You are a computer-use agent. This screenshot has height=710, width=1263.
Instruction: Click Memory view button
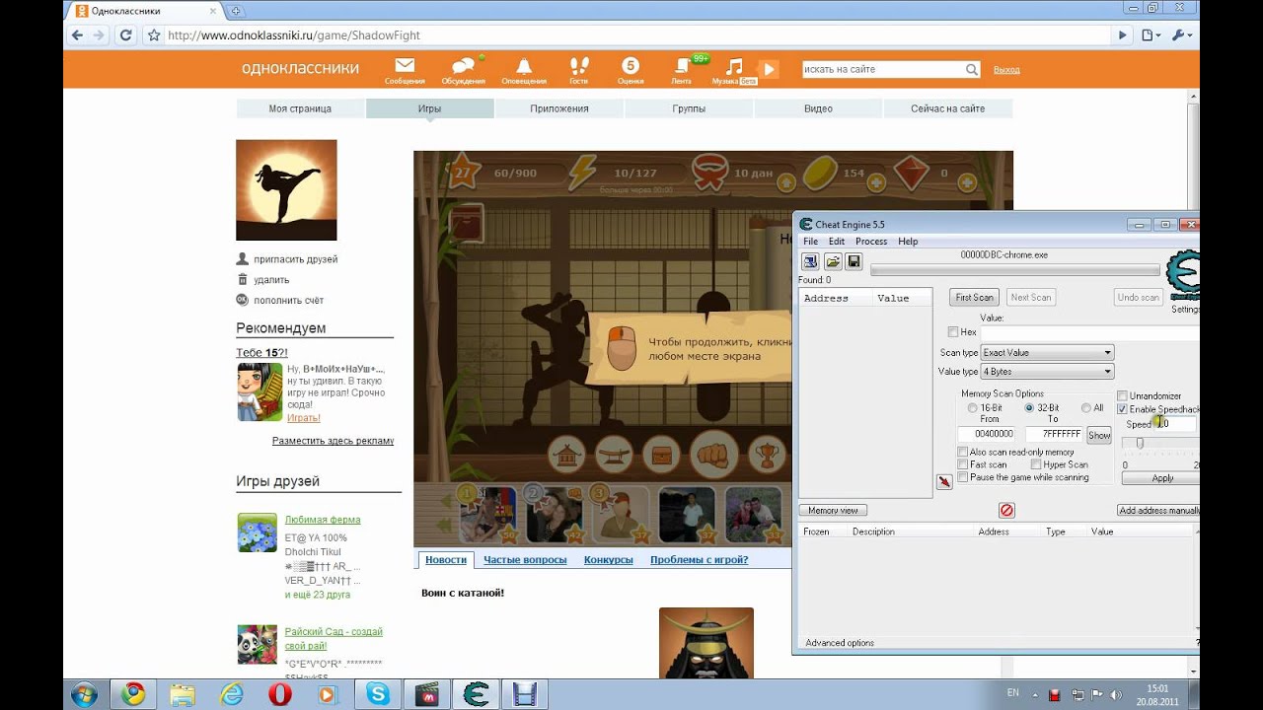point(833,510)
